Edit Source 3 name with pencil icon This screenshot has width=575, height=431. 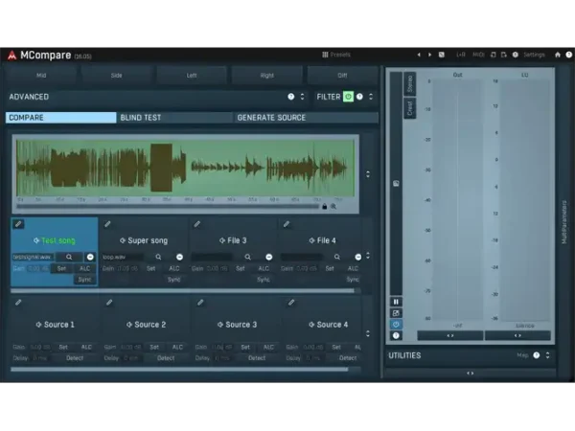pyautogui.click(x=200, y=303)
